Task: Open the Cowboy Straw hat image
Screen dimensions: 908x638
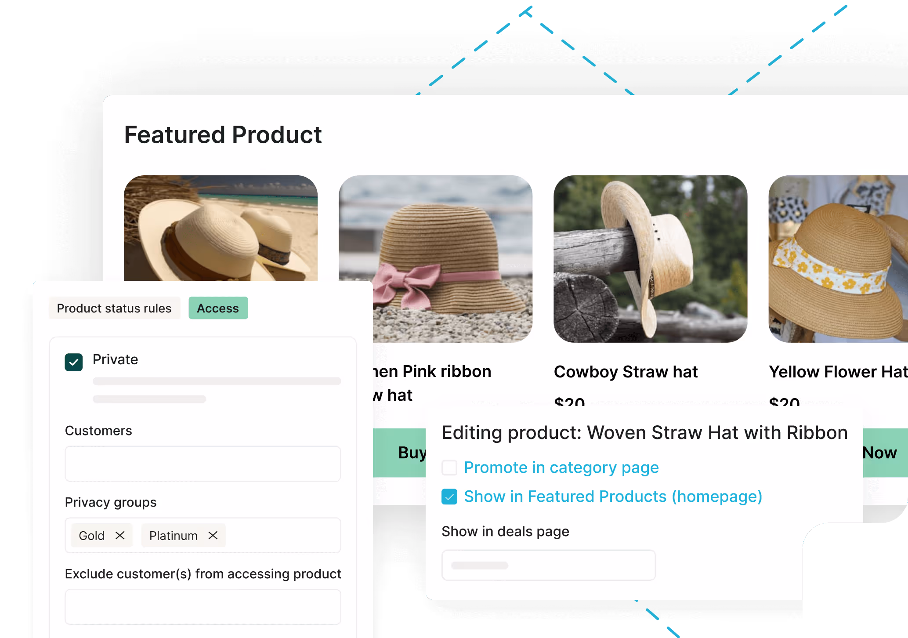Action: 650,259
